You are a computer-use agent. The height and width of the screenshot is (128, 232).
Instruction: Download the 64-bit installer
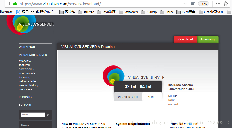pyautogui.click(x=146, y=86)
